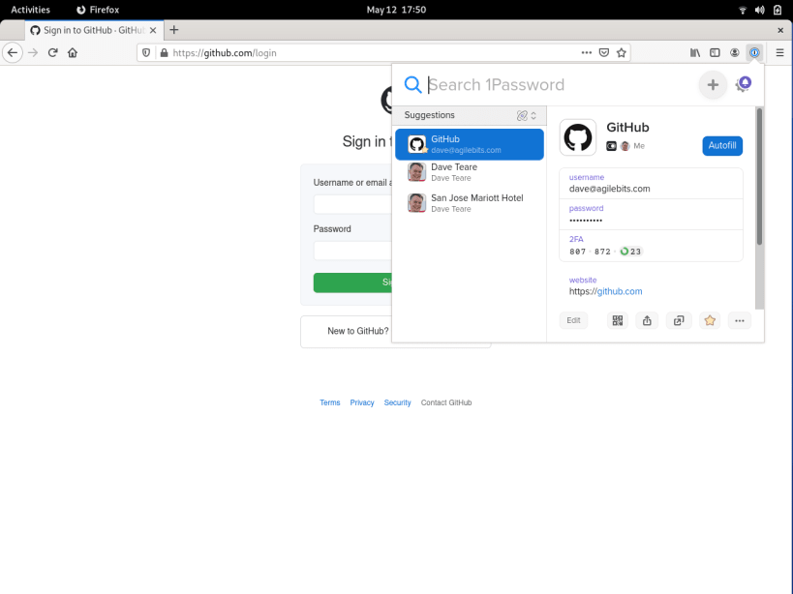Click the site lock padlock icon
Screen dimensions: 793x594
[x=164, y=52]
